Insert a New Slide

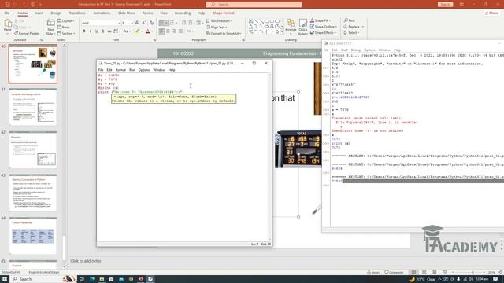click(50, 27)
